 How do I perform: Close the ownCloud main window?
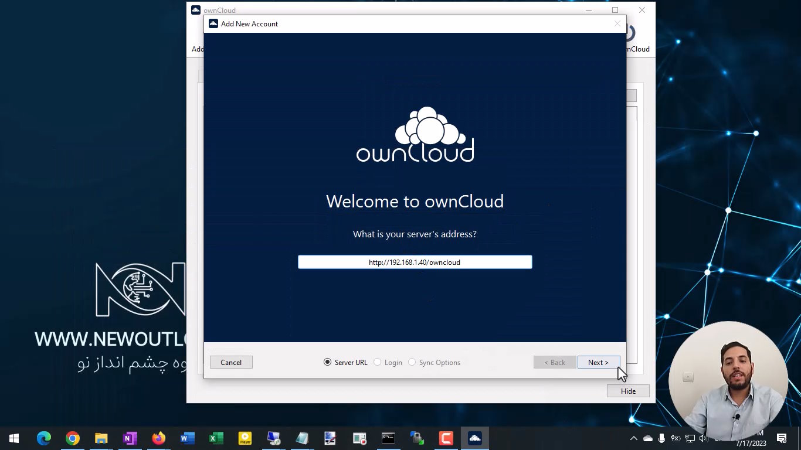tap(642, 10)
